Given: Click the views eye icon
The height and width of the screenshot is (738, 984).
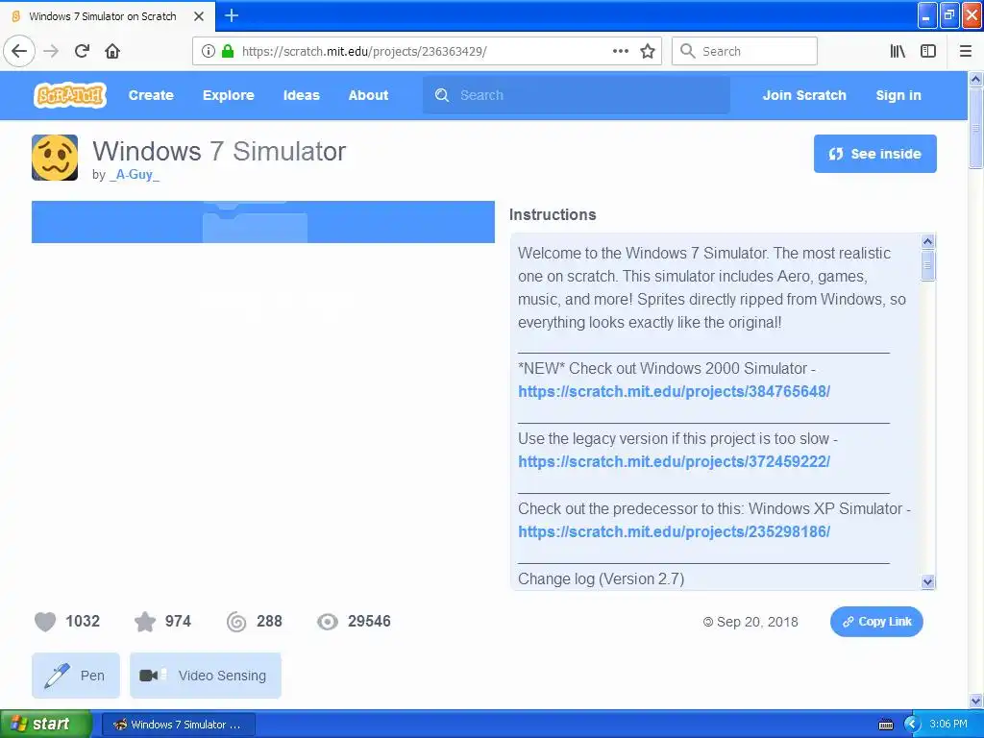Looking at the screenshot, I should (328, 622).
